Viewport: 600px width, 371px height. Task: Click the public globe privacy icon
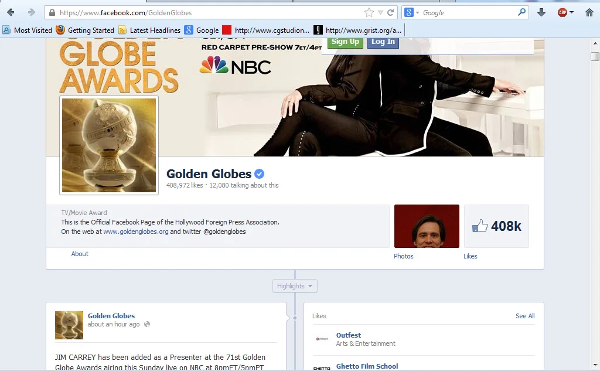click(x=147, y=324)
